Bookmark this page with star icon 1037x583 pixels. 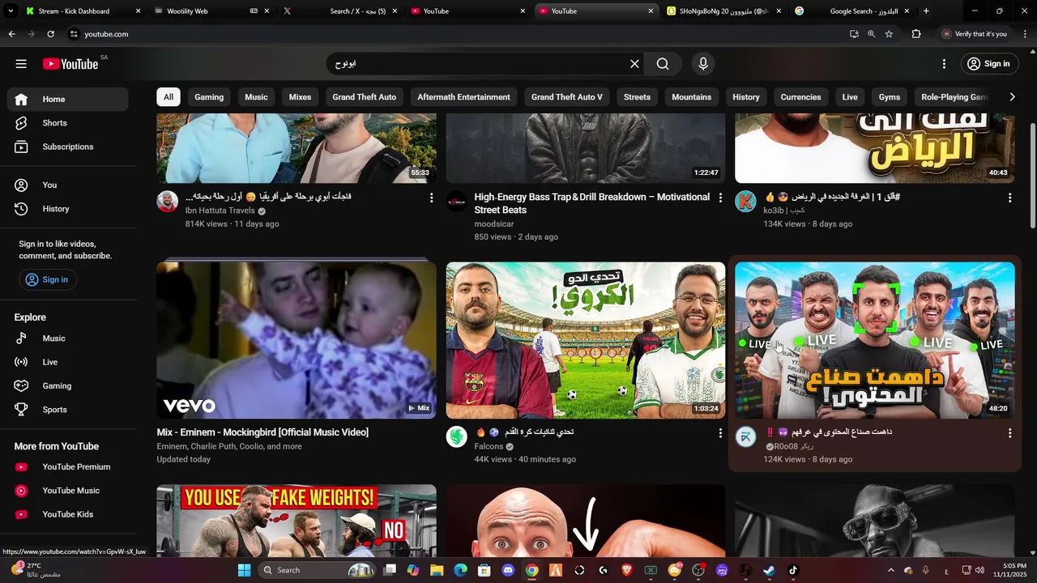coord(889,34)
